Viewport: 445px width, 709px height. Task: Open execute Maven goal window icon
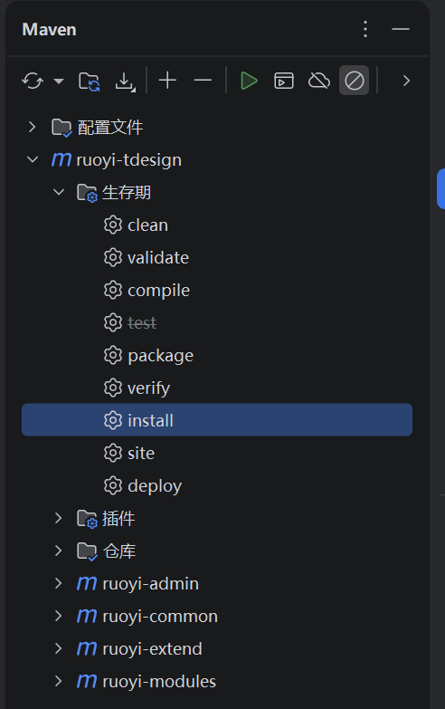pyautogui.click(x=284, y=81)
